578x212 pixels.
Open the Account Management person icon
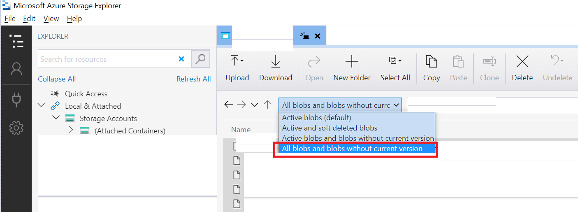(x=16, y=69)
